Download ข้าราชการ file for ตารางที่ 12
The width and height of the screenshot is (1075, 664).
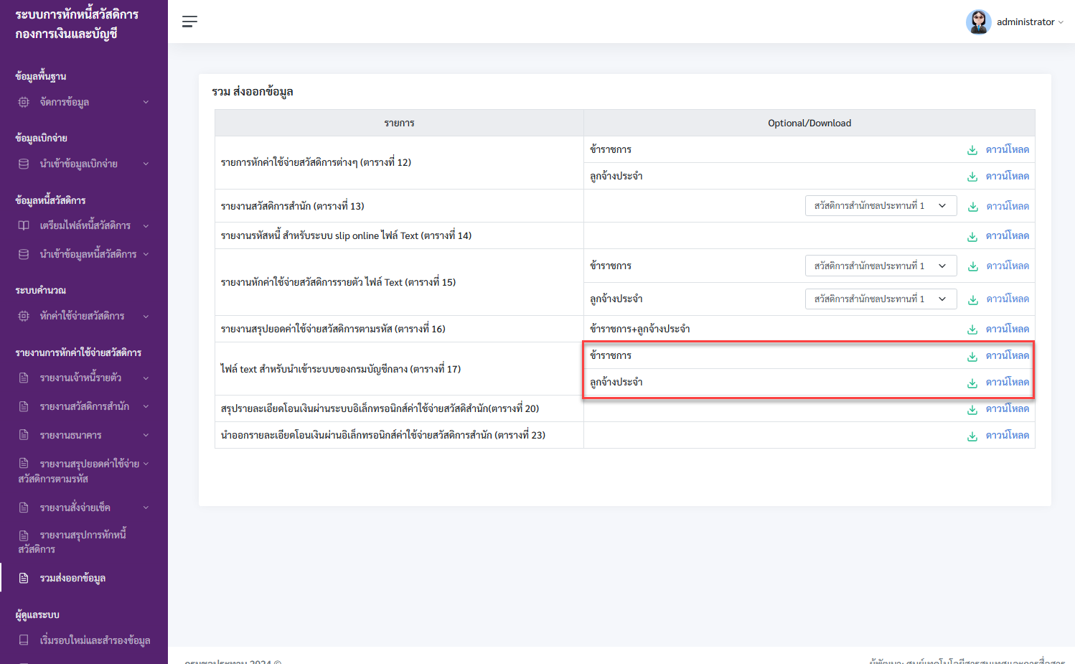pos(998,149)
